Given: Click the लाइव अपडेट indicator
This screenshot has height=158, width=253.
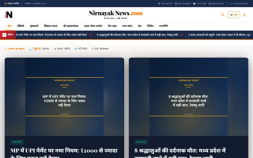Looking at the screenshot, I should click(x=12, y=3).
